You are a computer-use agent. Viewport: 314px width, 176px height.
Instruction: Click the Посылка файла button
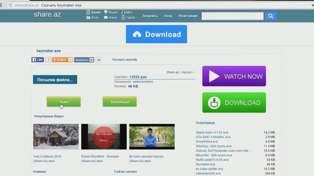click(55, 80)
